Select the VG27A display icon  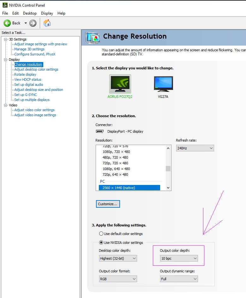(163, 84)
